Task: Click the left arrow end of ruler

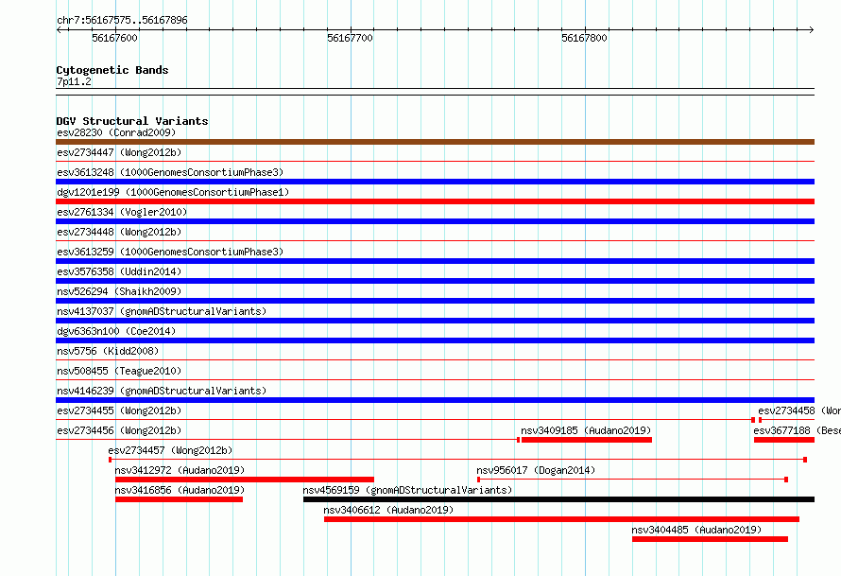Action: (x=59, y=29)
